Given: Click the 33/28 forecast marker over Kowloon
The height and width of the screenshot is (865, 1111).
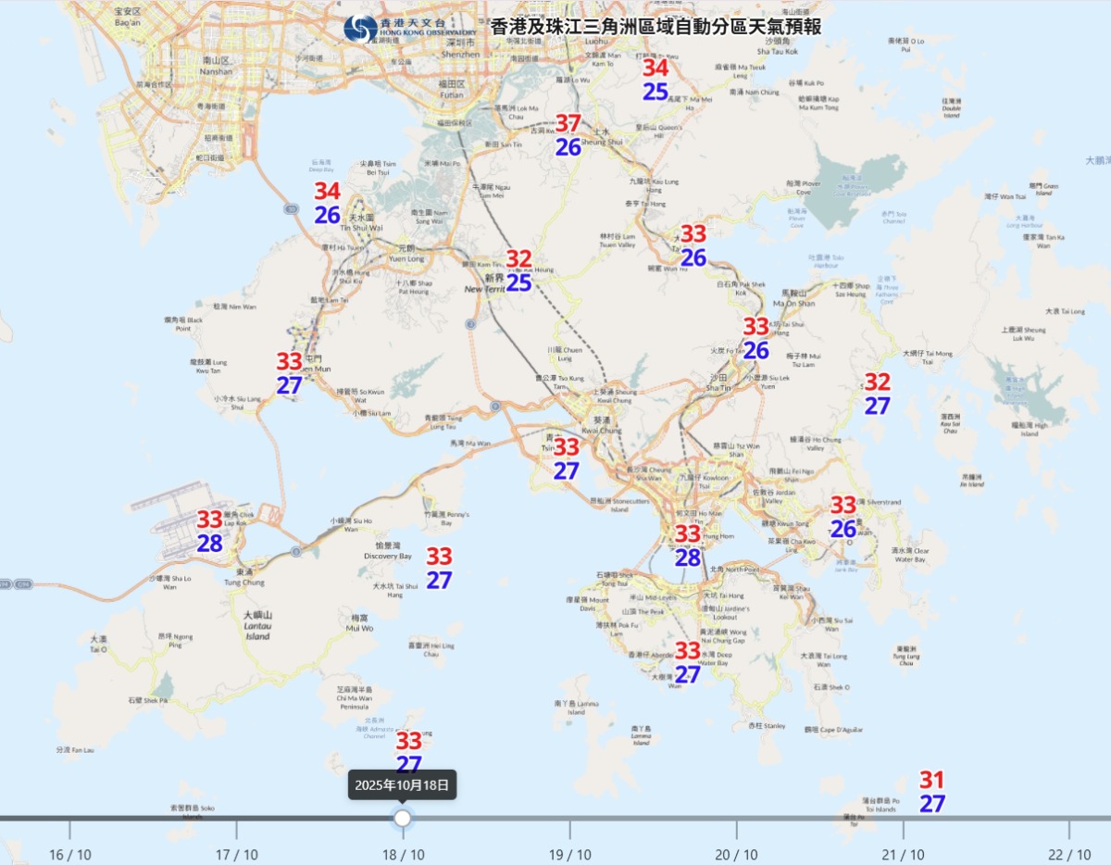Looking at the screenshot, I should pyautogui.click(x=688, y=545).
